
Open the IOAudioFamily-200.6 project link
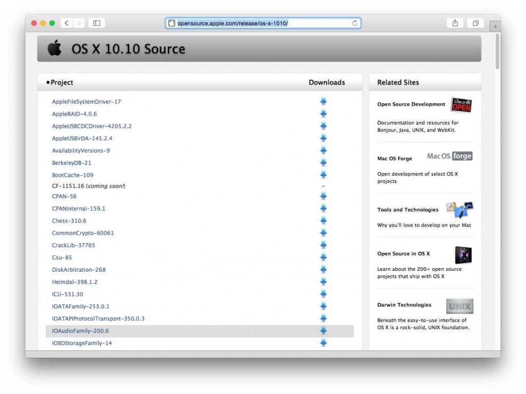pos(80,331)
